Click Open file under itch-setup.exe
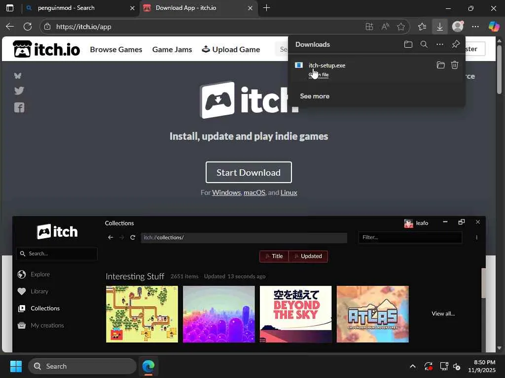This screenshot has width=505, height=378. 319,75
